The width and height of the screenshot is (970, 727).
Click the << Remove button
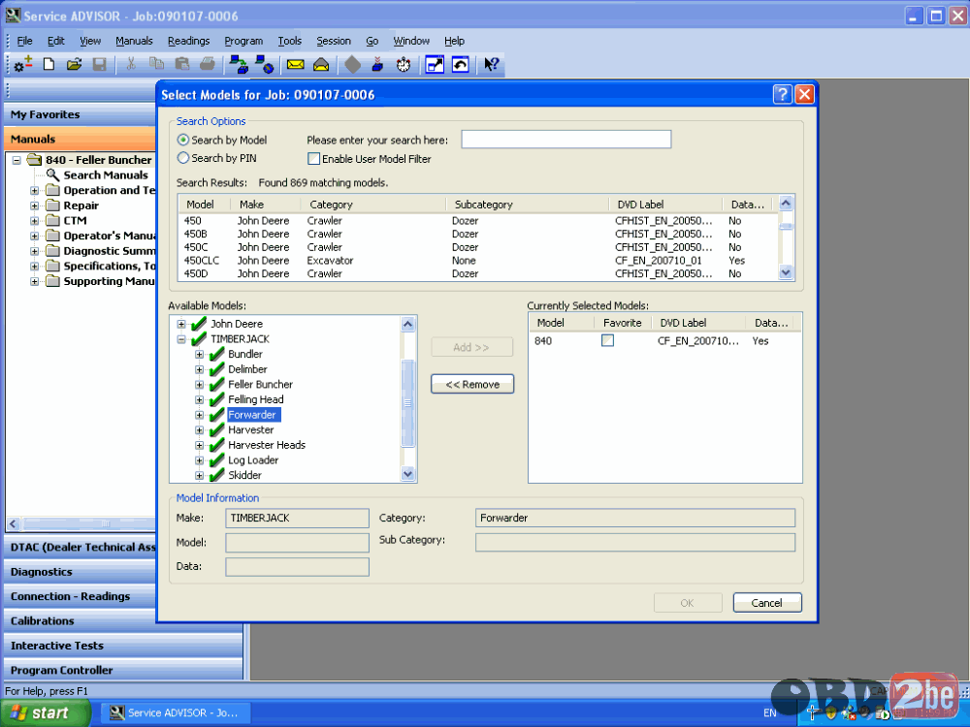[x=472, y=384]
